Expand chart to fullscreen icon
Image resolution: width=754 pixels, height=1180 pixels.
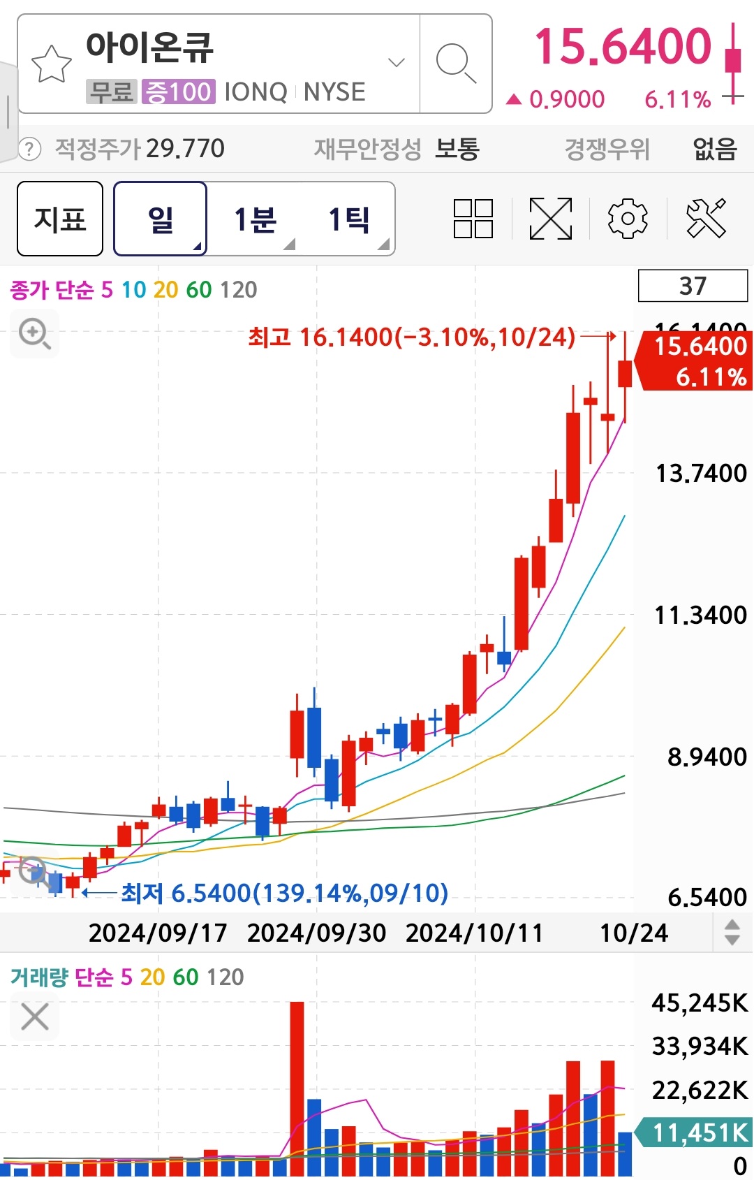(551, 219)
